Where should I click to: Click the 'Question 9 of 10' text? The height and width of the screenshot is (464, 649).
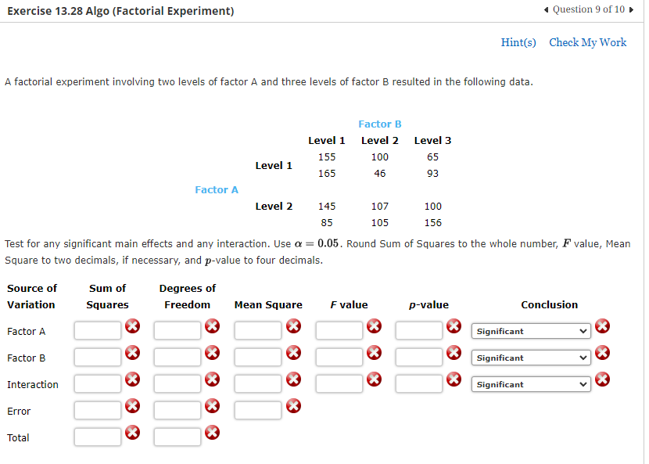click(x=589, y=9)
